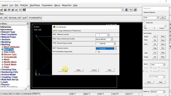The height and width of the screenshot is (96, 171).
Task: Open the WorkPlane menu
Action: tap(35, 5)
